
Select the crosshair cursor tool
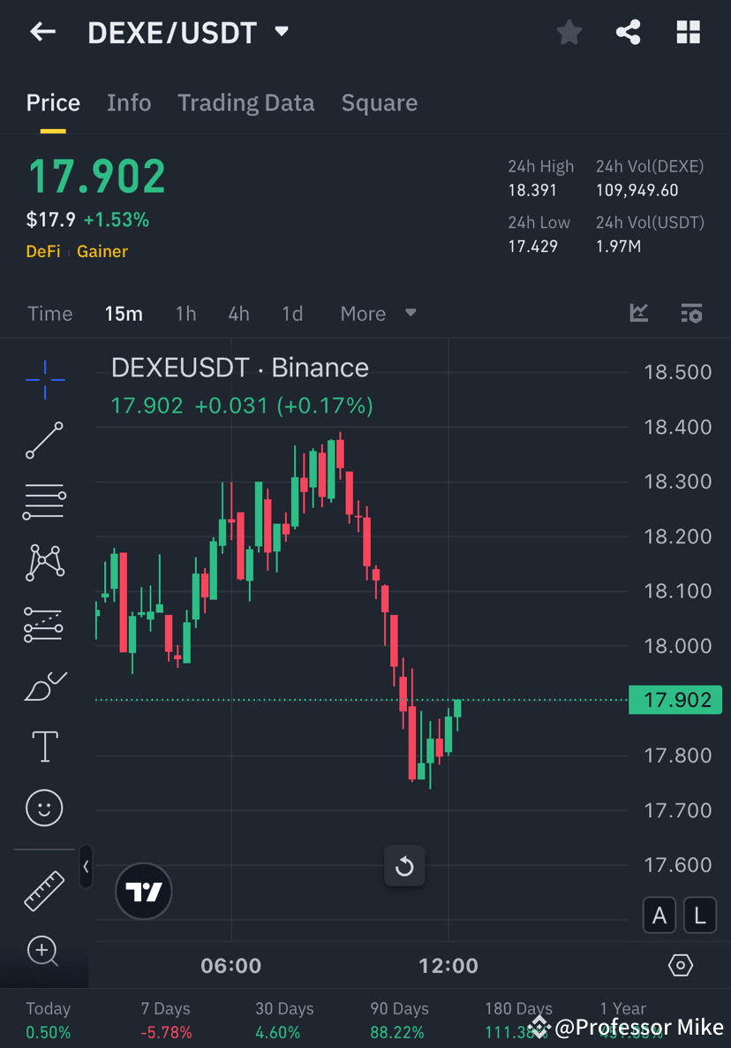click(44, 378)
